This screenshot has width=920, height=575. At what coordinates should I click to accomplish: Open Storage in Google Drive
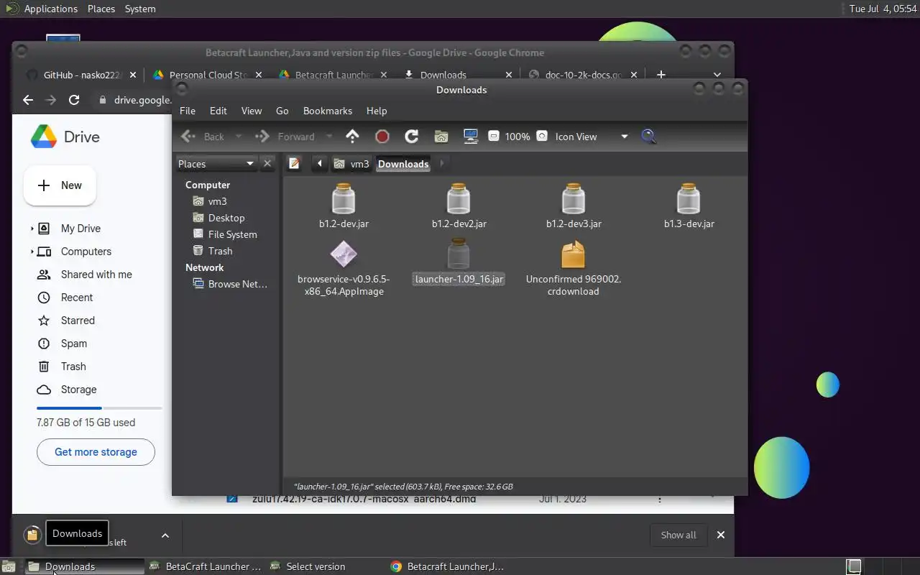click(78, 390)
